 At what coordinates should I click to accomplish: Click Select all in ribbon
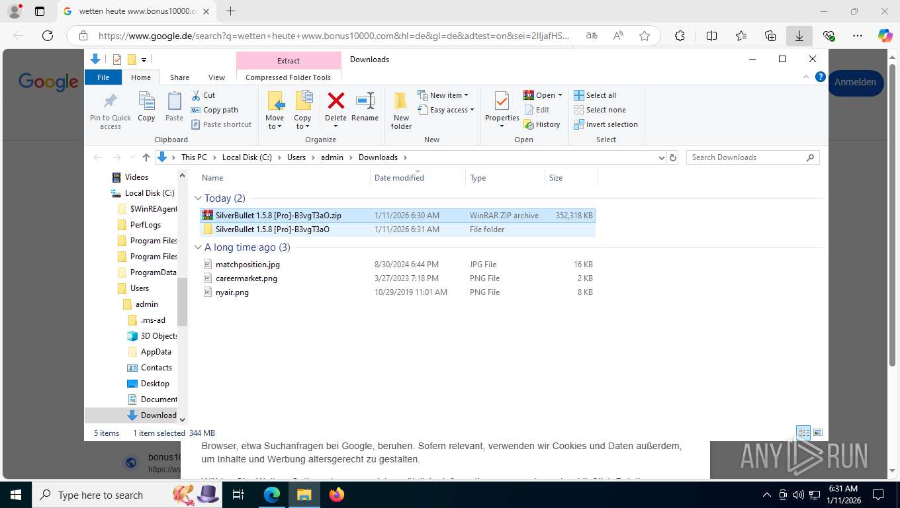[x=595, y=95]
